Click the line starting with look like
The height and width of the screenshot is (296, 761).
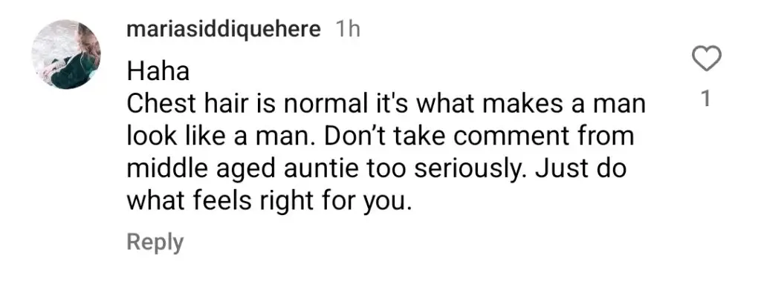coord(380,137)
